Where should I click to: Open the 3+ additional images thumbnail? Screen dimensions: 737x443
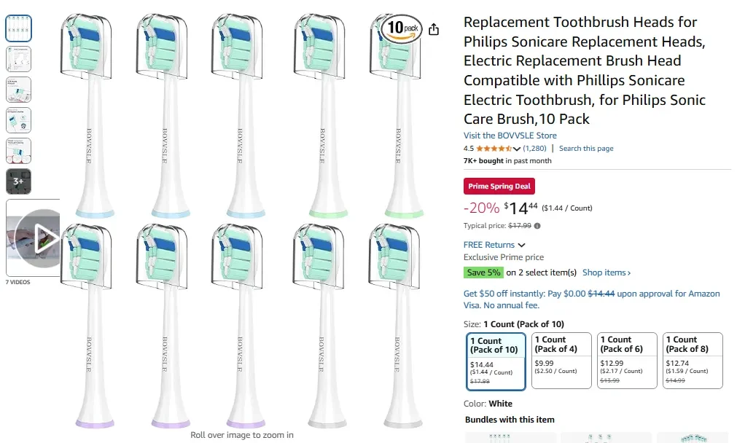18,181
